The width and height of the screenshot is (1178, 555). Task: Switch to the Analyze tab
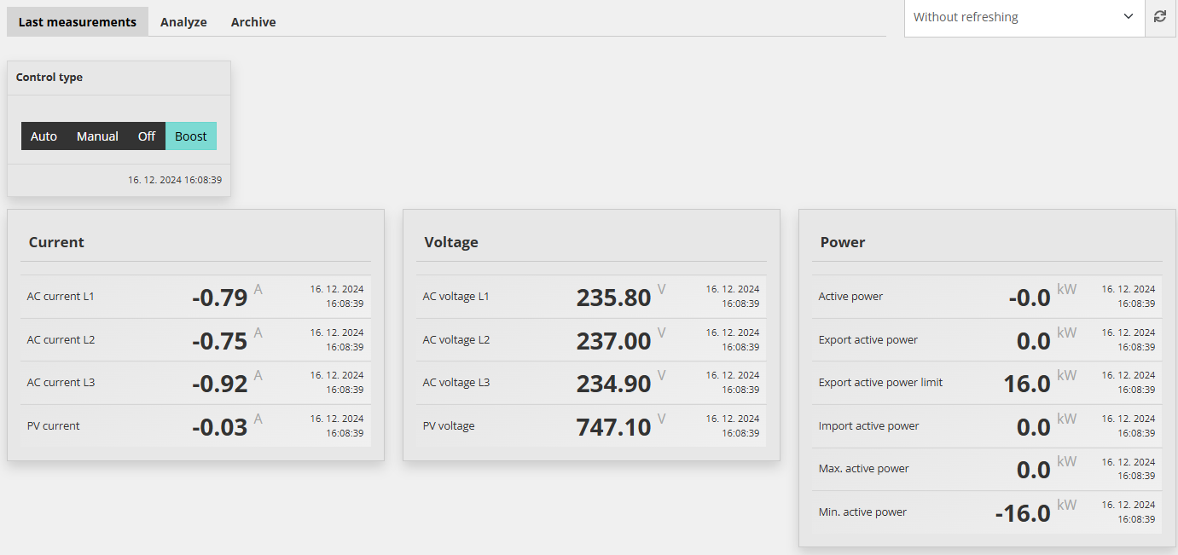pyautogui.click(x=183, y=22)
